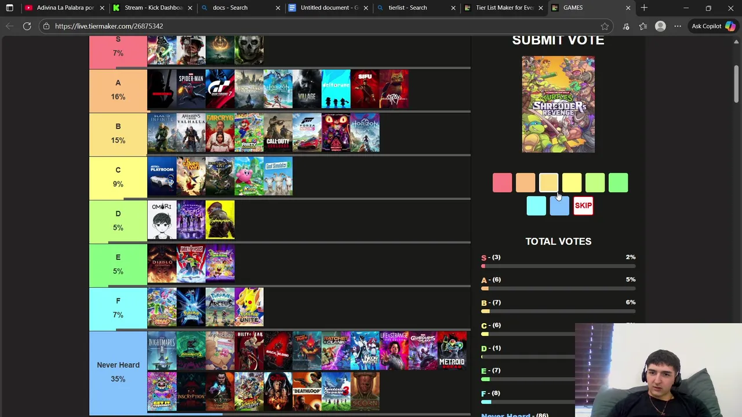Viewport: 742px width, 417px height.
Task: Select the Stray game tile
Action: (x=394, y=89)
